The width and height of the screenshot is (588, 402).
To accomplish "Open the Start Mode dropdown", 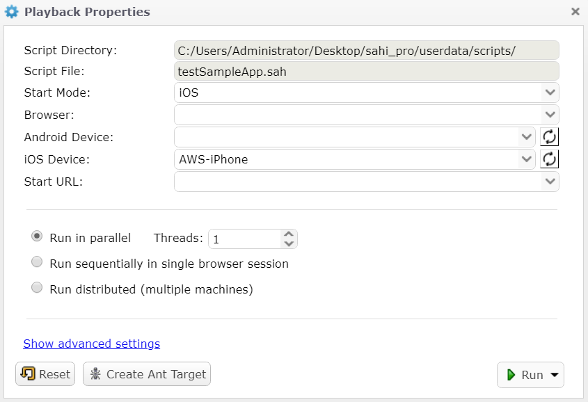I will tap(550, 93).
